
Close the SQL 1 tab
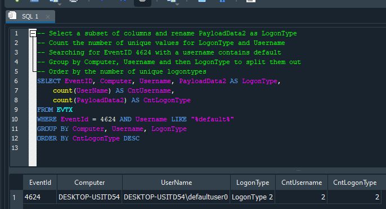click(x=48, y=17)
